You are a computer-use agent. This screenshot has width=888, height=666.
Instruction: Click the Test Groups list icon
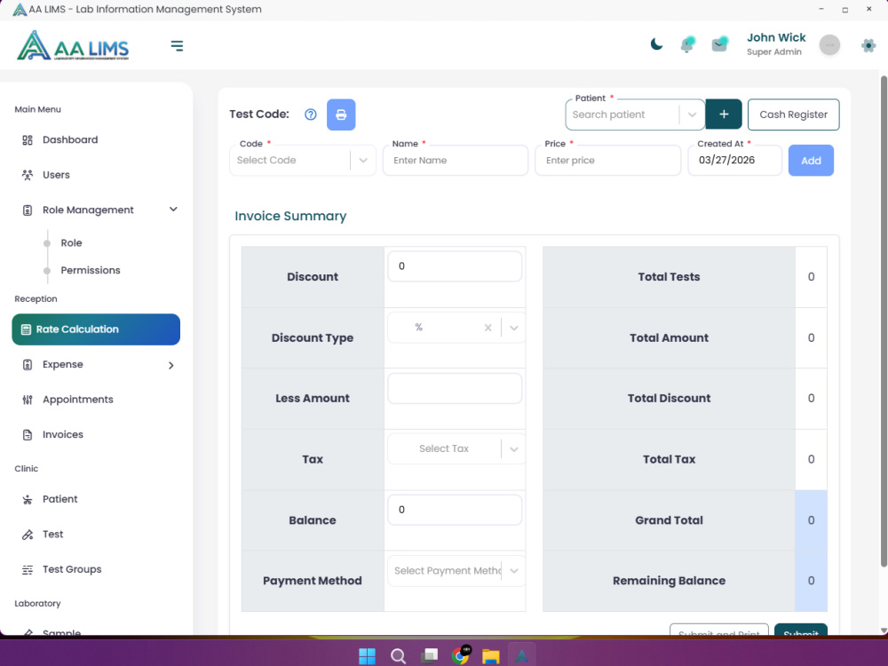(28, 570)
